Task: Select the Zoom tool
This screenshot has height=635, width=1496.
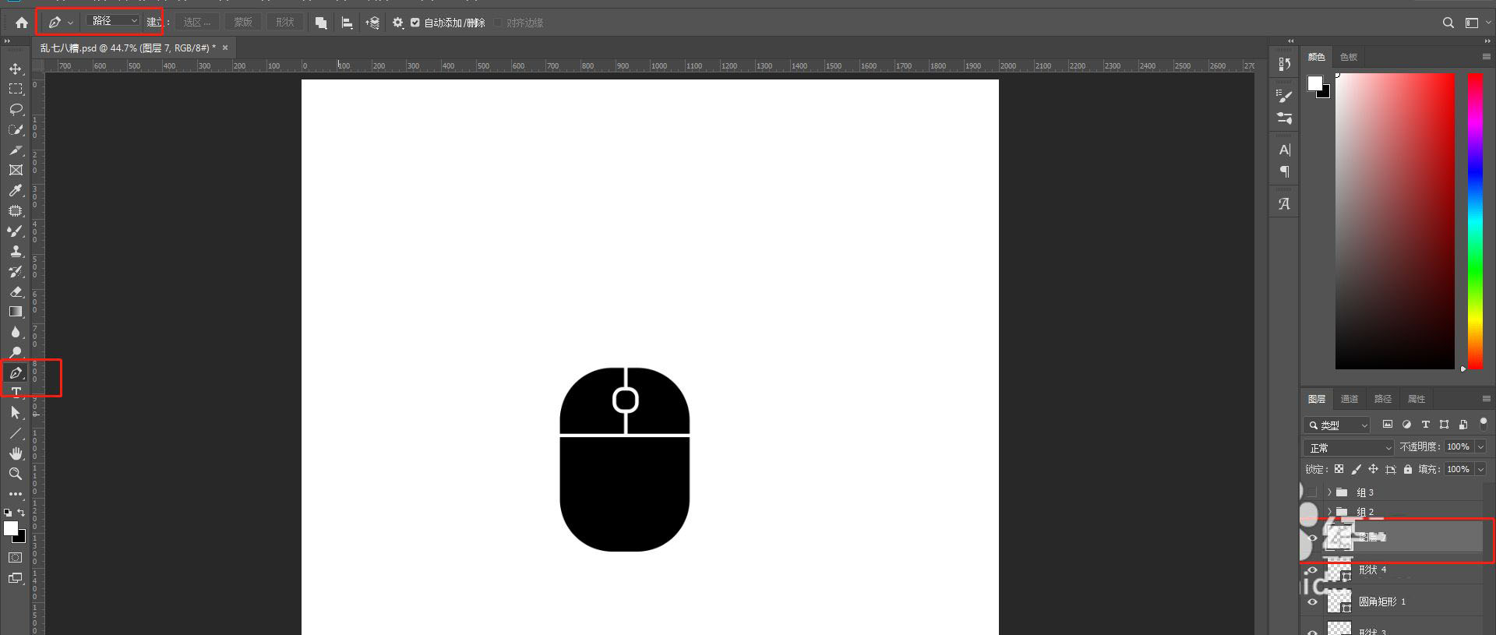Action: 16,473
